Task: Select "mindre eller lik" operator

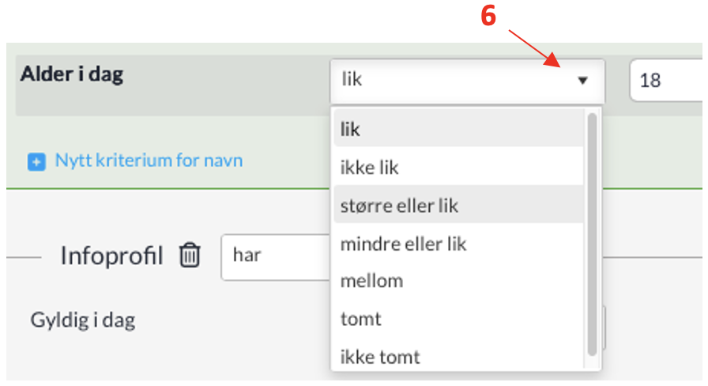Action: [x=403, y=244]
